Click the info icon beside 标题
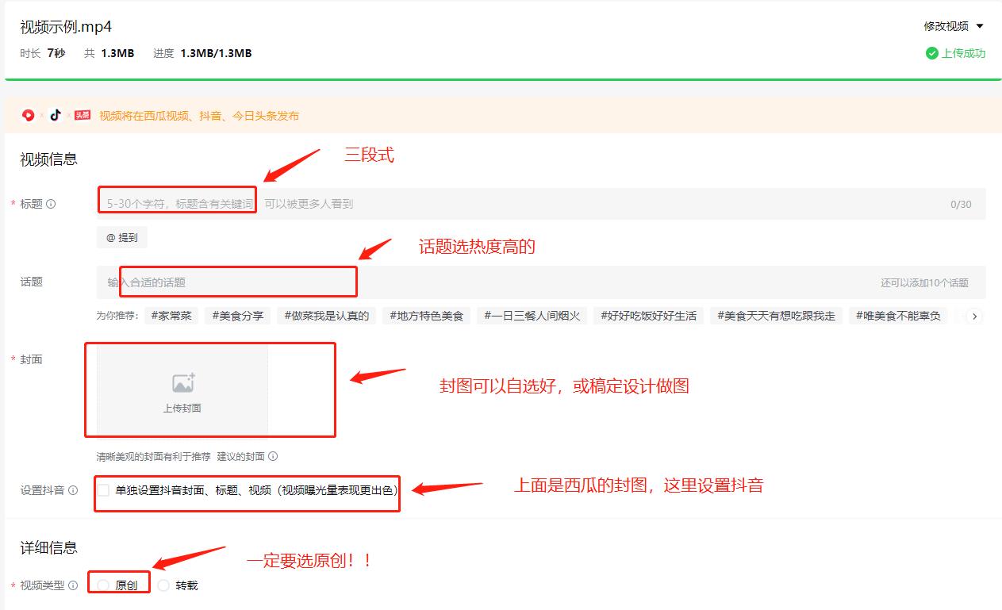 point(52,204)
